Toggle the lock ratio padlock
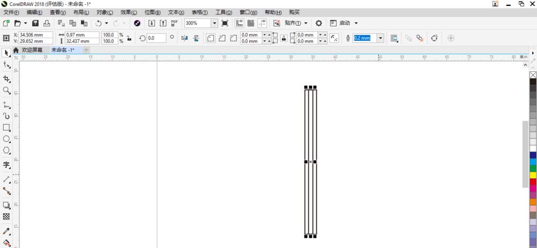The width and height of the screenshot is (537, 248). pos(129,38)
